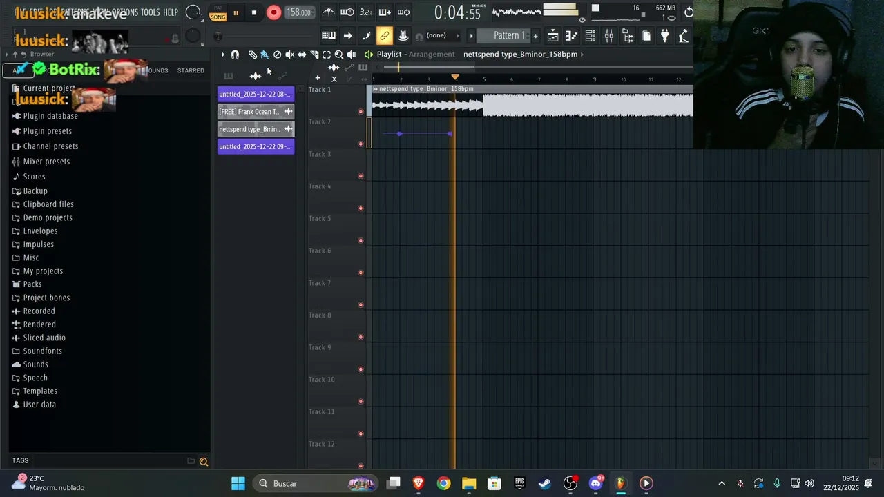Switch to the STARRED browser tab

tap(191, 70)
